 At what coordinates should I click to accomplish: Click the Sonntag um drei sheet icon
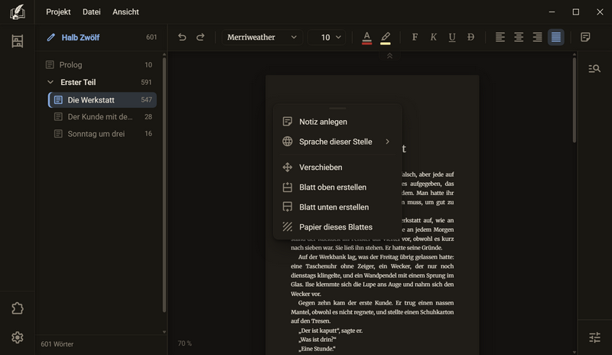[x=58, y=134]
